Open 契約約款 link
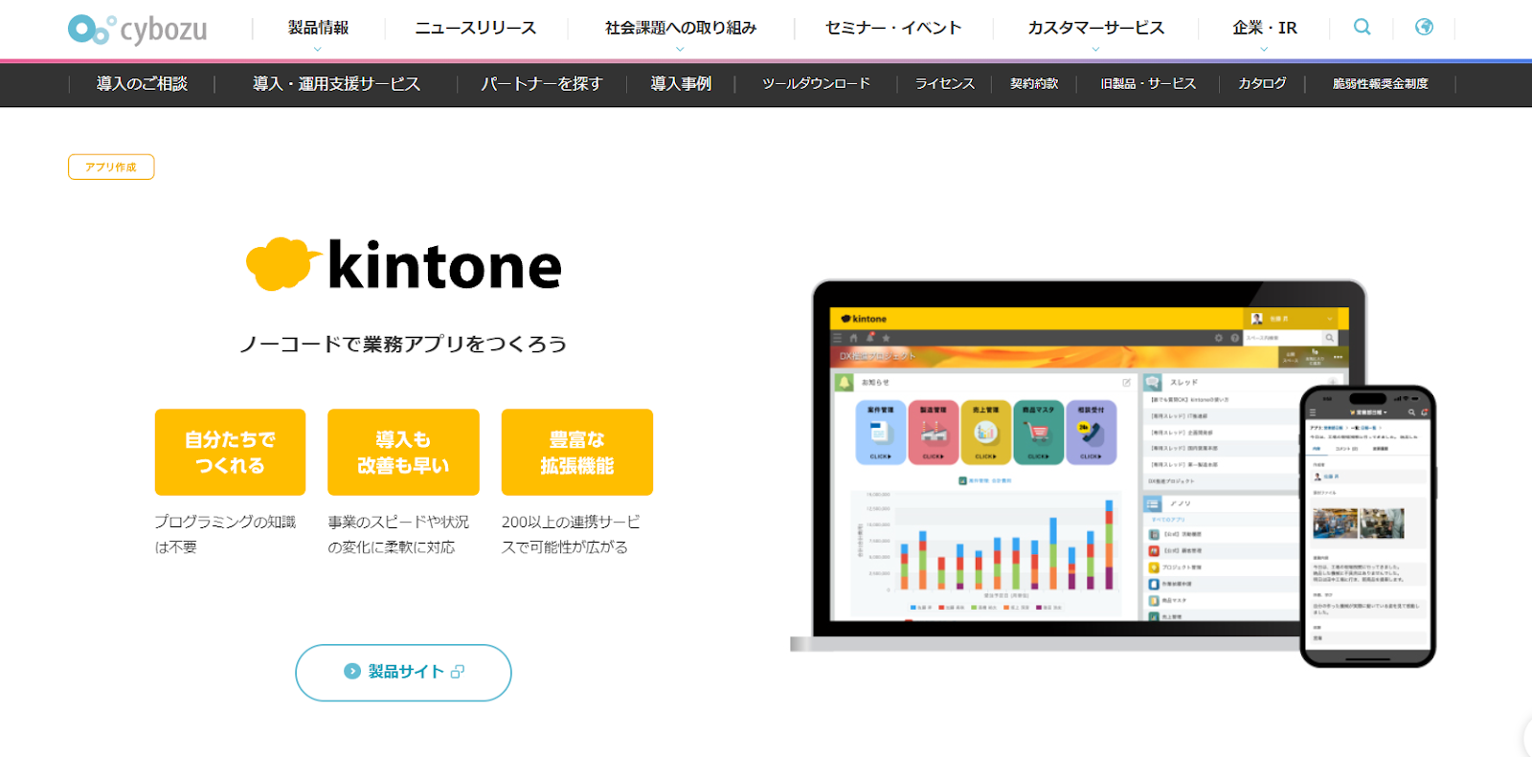The height and width of the screenshot is (757, 1532). point(1034,84)
